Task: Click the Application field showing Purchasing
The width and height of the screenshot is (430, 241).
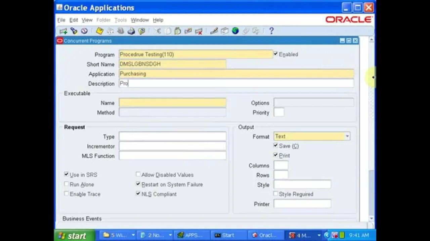Action: [236, 74]
